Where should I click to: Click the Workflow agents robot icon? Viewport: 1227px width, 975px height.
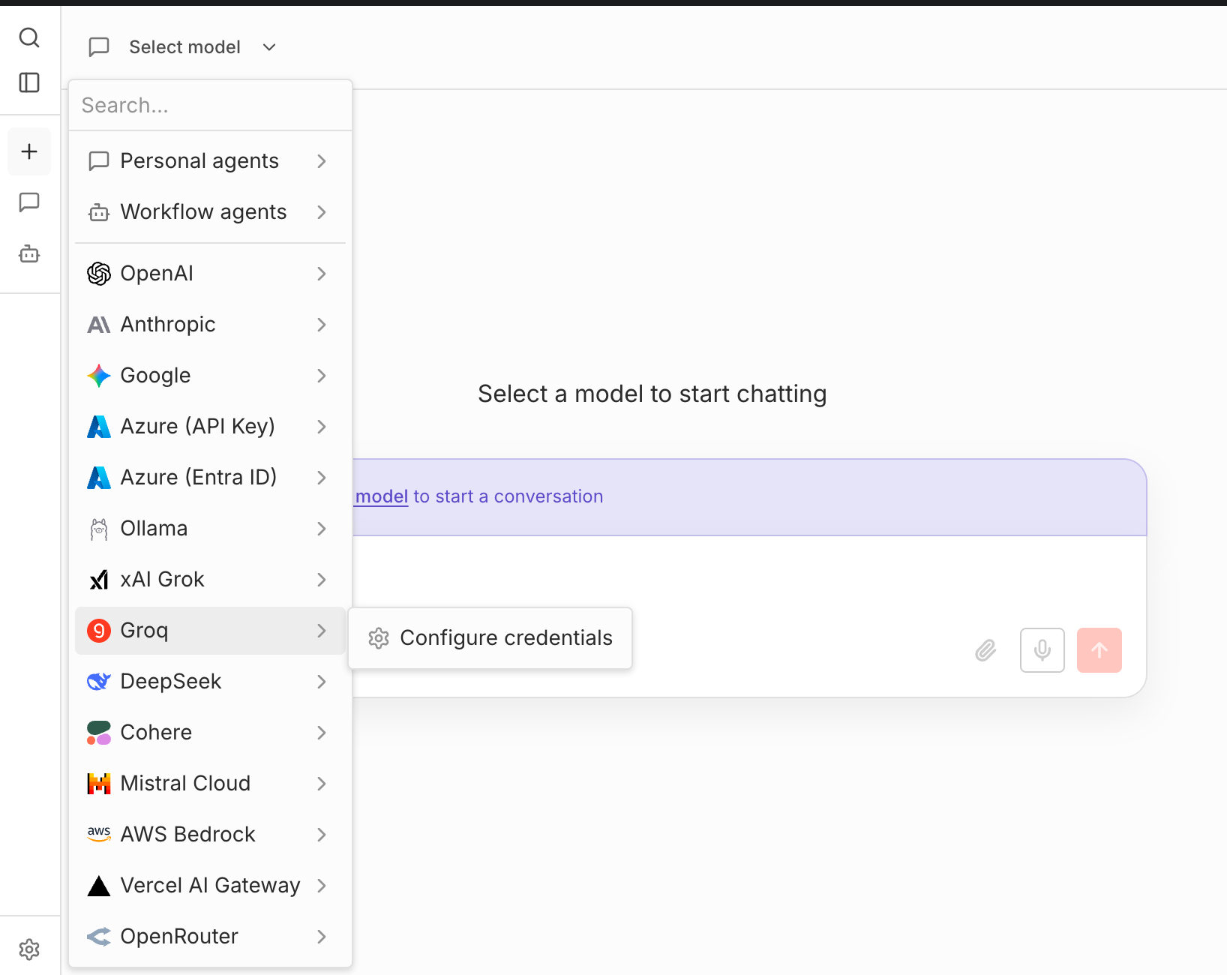click(x=99, y=212)
